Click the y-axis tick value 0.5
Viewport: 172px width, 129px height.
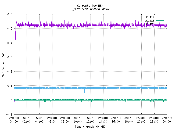coord(10,28)
